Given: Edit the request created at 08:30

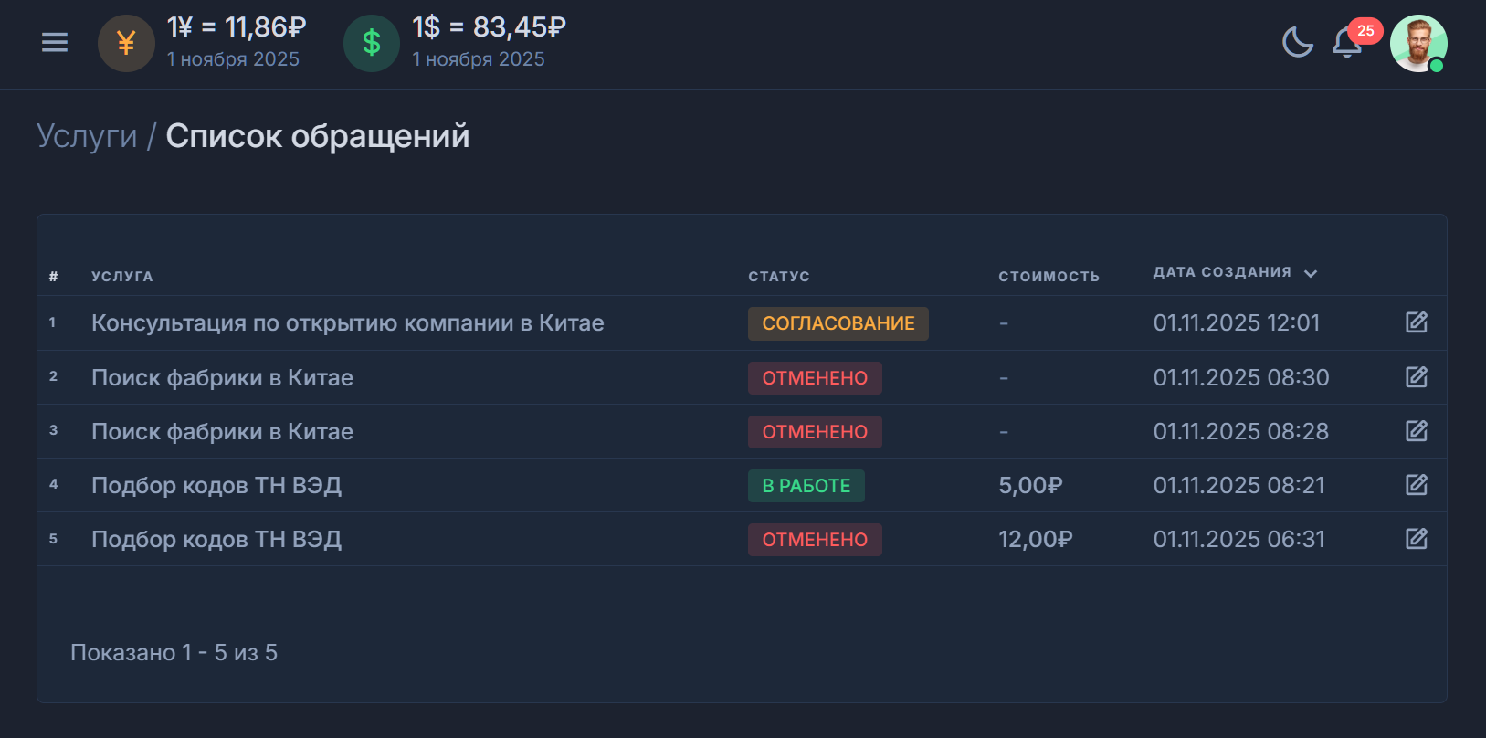Looking at the screenshot, I should coord(1416,377).
